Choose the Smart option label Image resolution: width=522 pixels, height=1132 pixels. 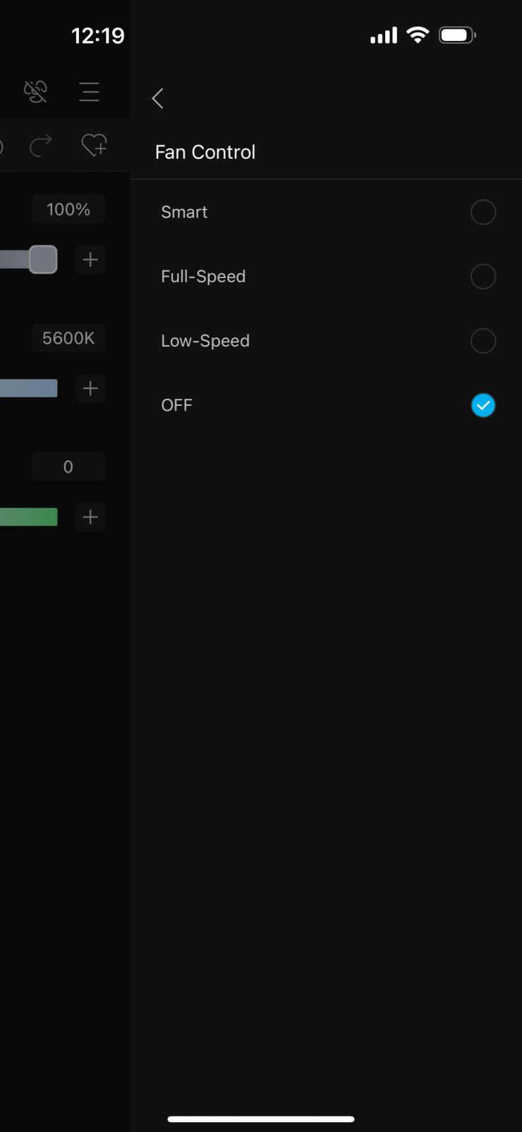tap(184, 212)
